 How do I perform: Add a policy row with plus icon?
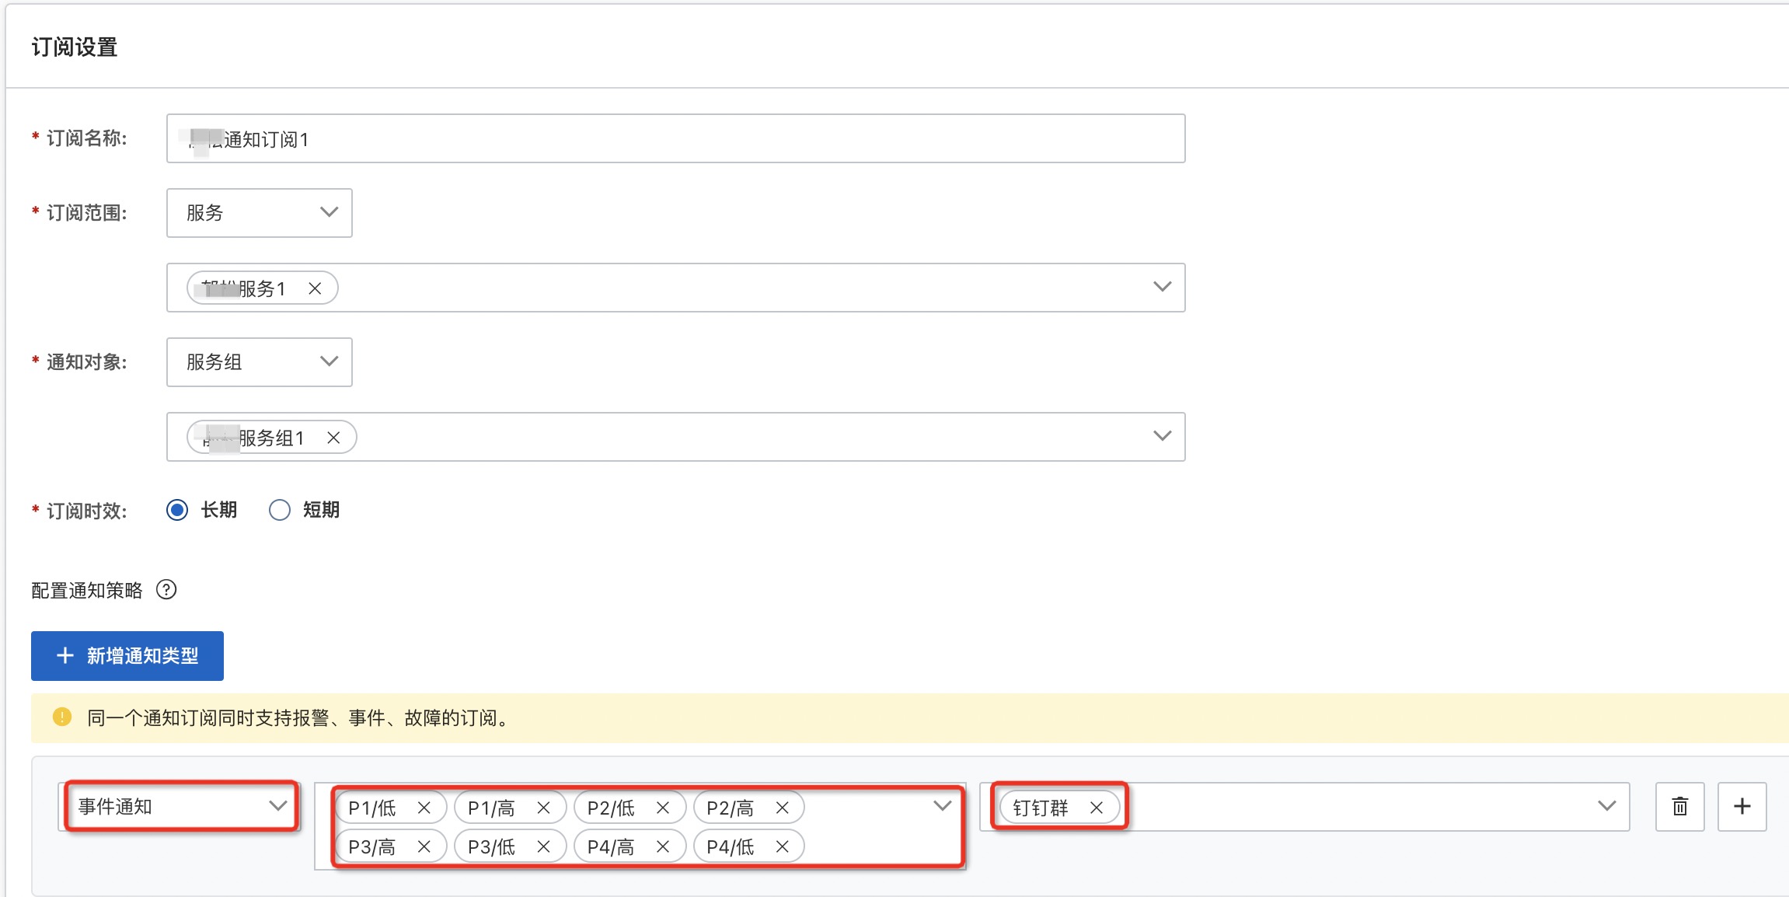tap(1742, 807)
